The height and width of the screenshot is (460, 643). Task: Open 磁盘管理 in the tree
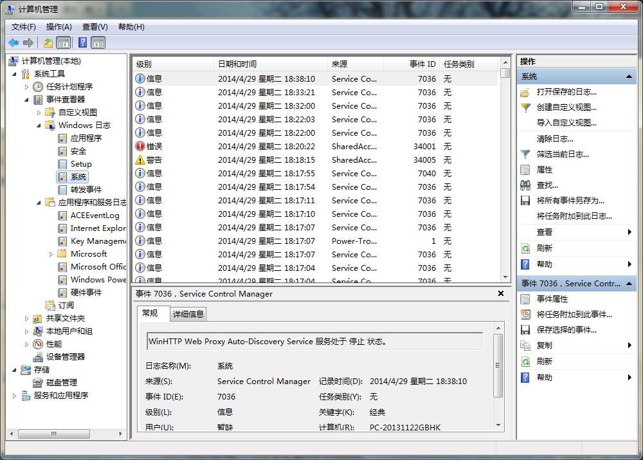point(62,382)
